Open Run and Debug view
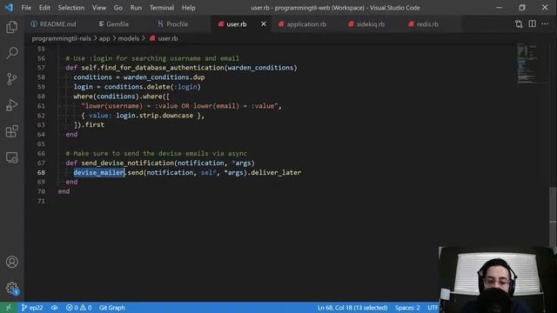557x313 pixels. (11, 105)
